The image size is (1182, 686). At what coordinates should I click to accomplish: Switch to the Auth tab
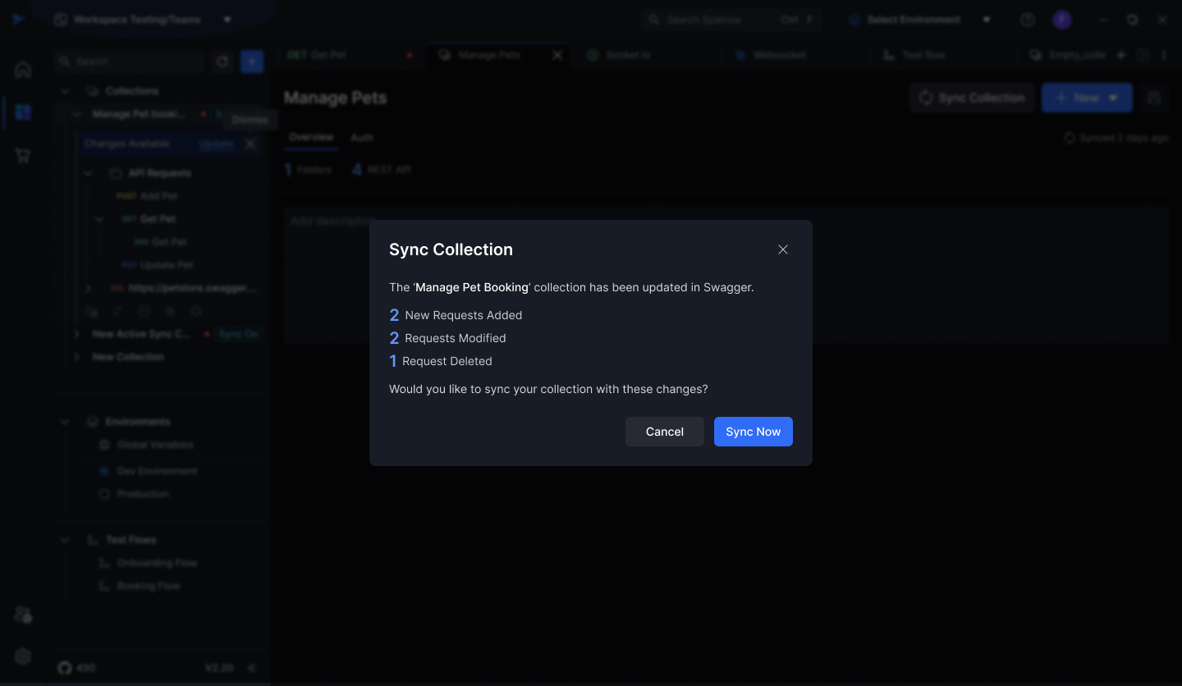(362, 137)
